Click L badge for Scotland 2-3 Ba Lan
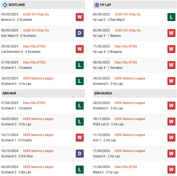Screen dimensions: 177x176 point(79,170)
